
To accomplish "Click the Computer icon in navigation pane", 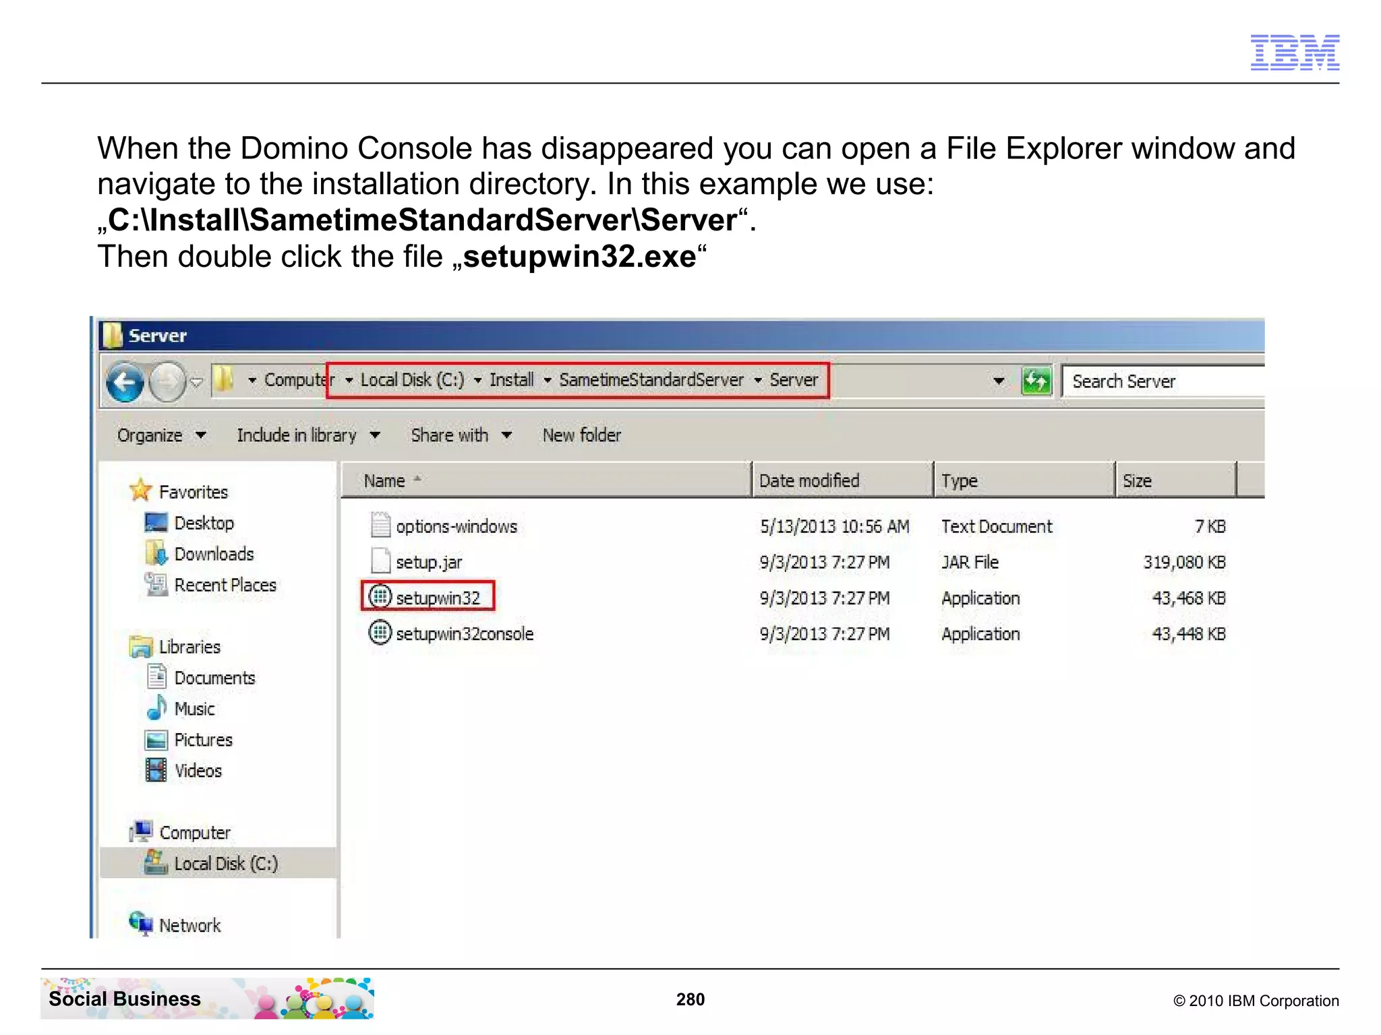I will click(141, 832).
